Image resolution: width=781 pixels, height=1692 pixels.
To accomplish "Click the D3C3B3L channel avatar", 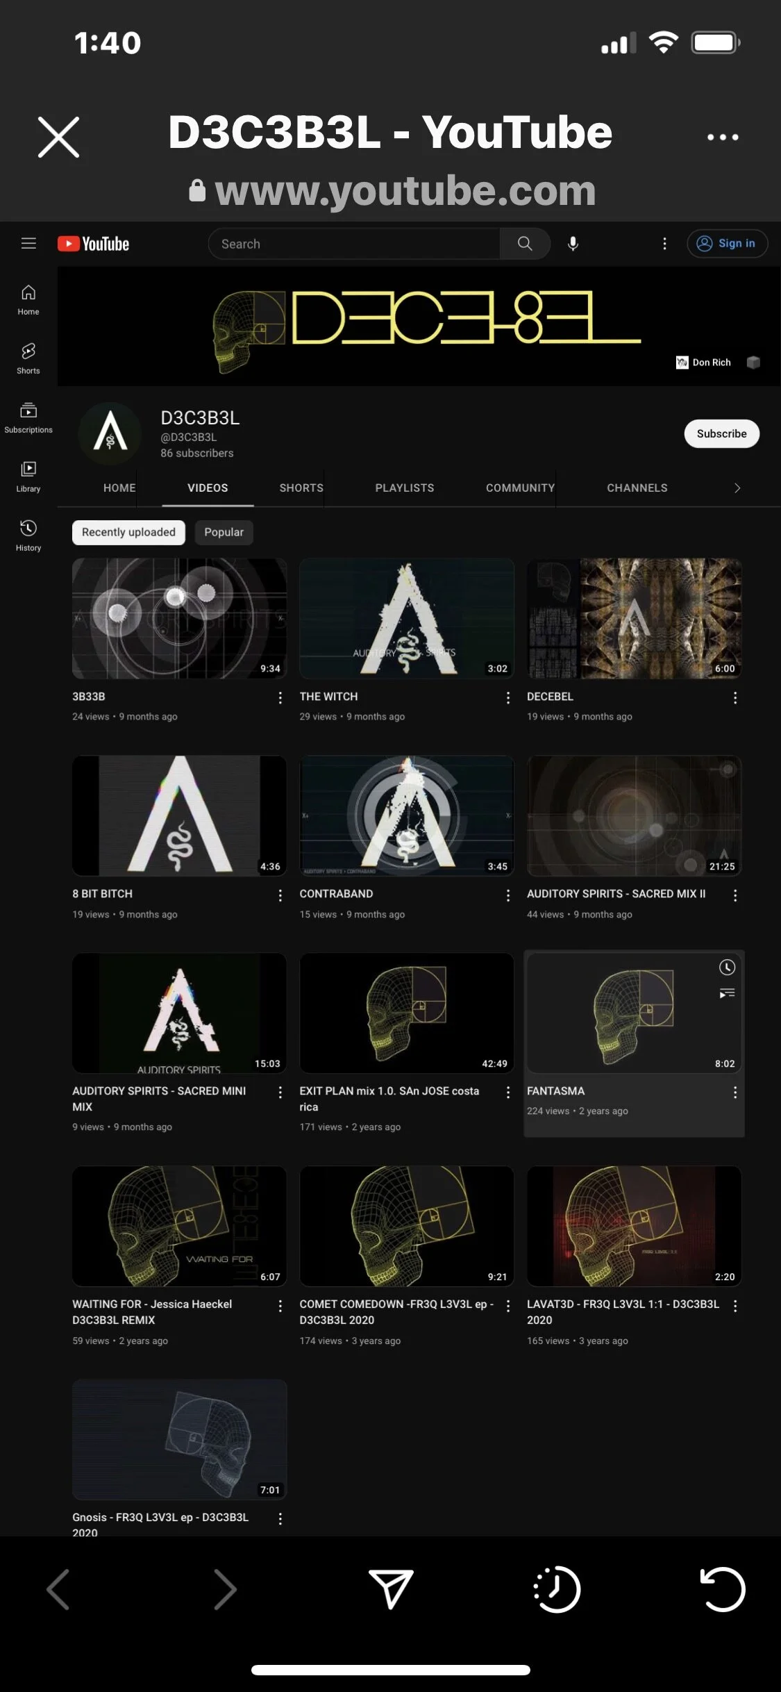I will coord(110,433).
